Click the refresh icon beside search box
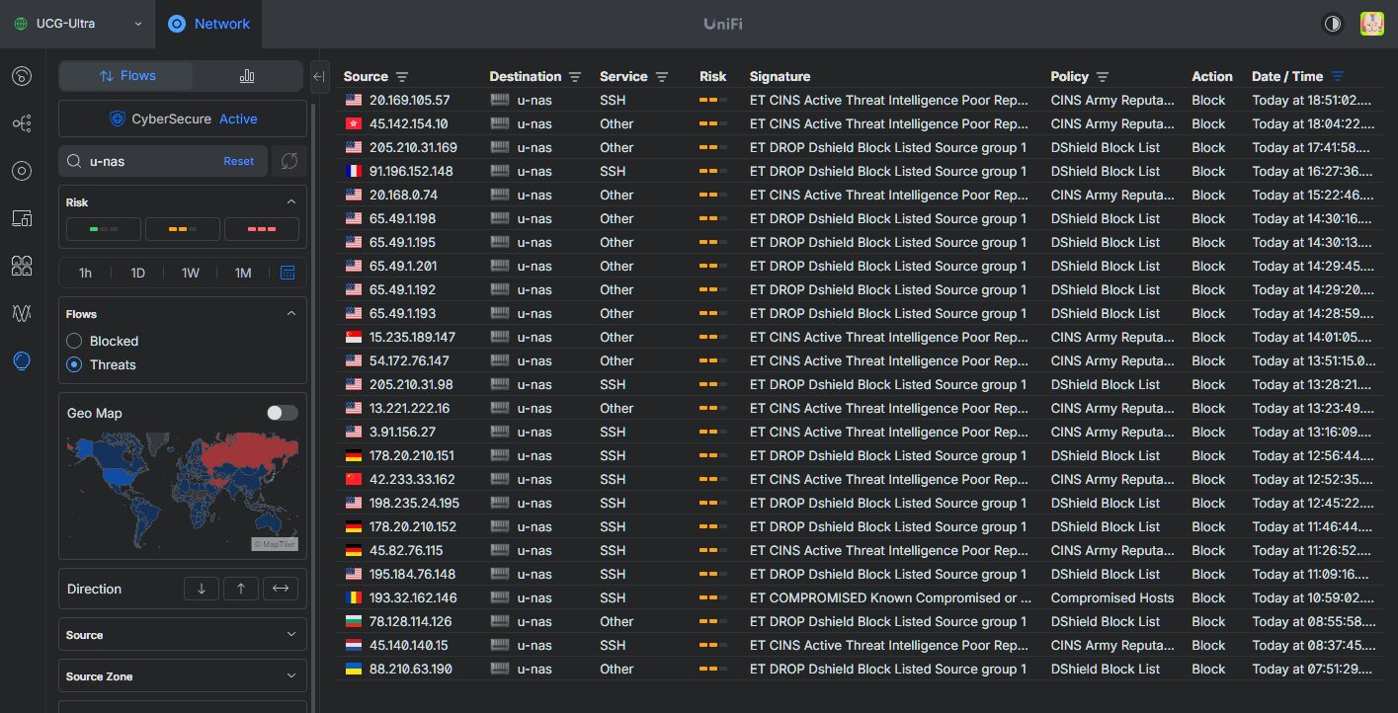This screenshot has height=713, width=1398. click(288, 161)
